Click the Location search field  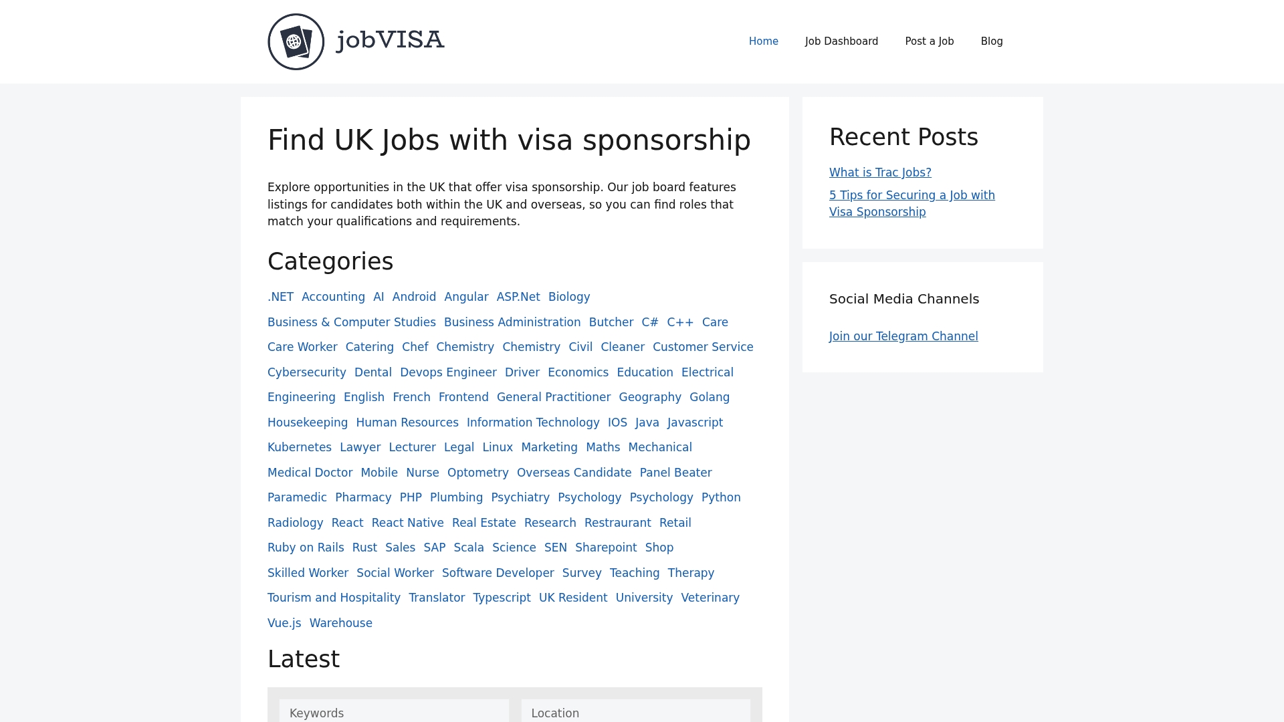(x=635, y=712)
